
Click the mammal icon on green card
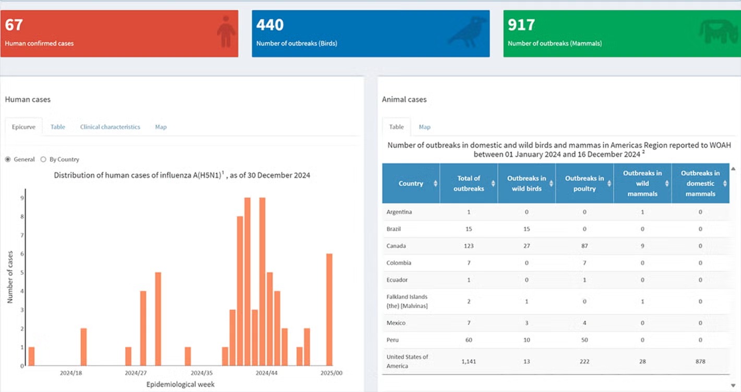(x=719, y=32)
